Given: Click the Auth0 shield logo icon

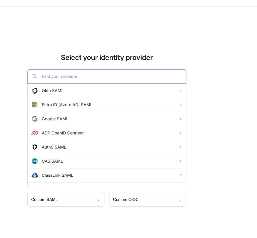Looking at the screenshot, I should [x=35, y=147].
